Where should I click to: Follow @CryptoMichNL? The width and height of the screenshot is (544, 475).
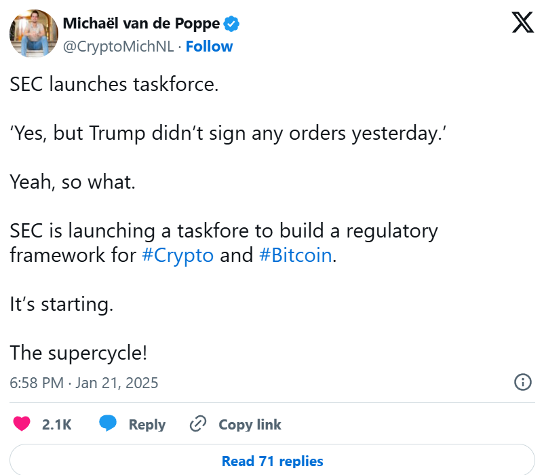(209, 47)
